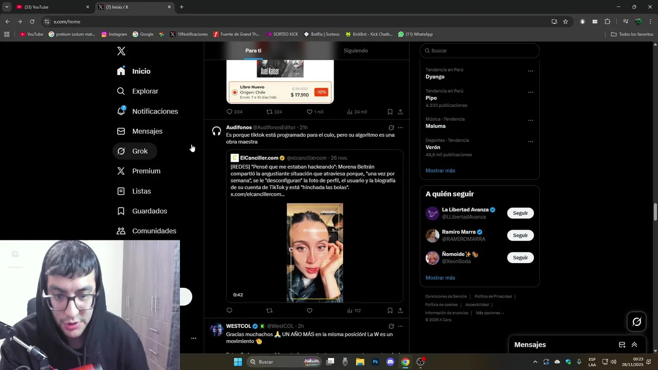
Task: Share the post with 24 mil views
Action: point(400,112)
